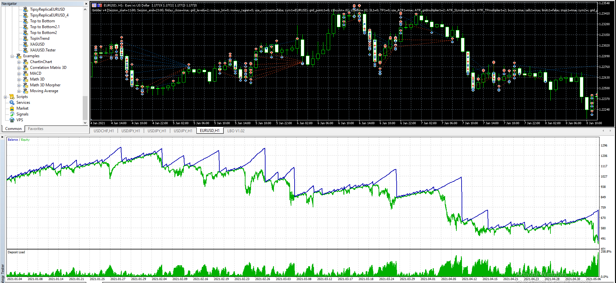The height and width of the screenshot is (283, 616).
Task: Click the Navigator vertical scrollbar thumb
Action: [x=85, y=108]
